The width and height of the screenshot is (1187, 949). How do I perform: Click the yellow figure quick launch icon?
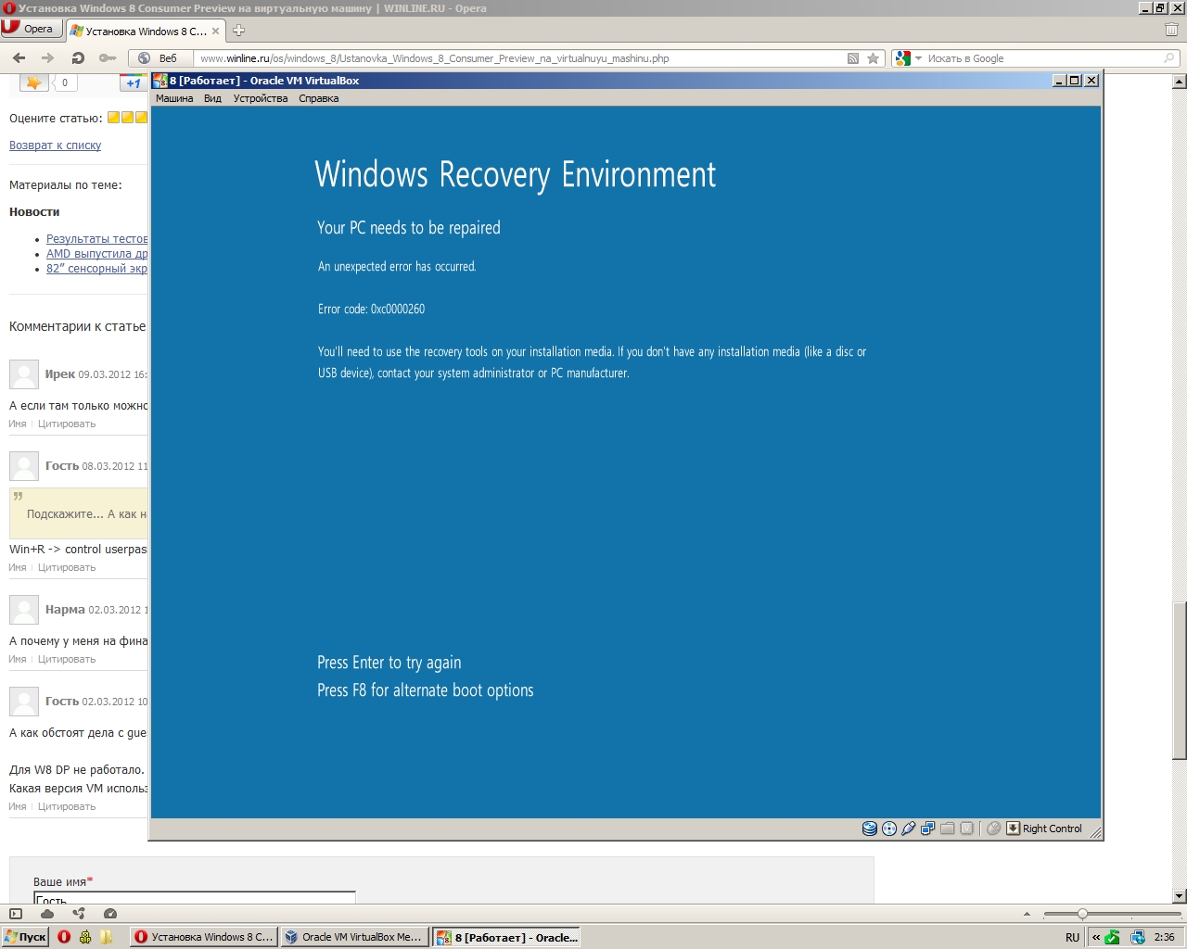(x=85, y=937)
